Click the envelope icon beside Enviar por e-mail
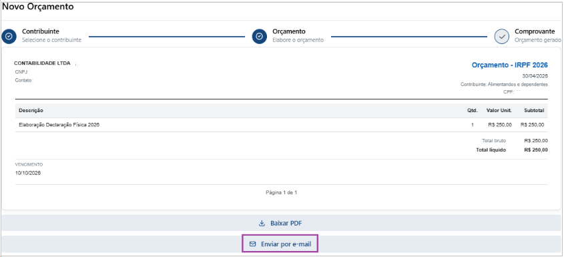The height and width of the screenshot is (257, 564). (253, 244)
